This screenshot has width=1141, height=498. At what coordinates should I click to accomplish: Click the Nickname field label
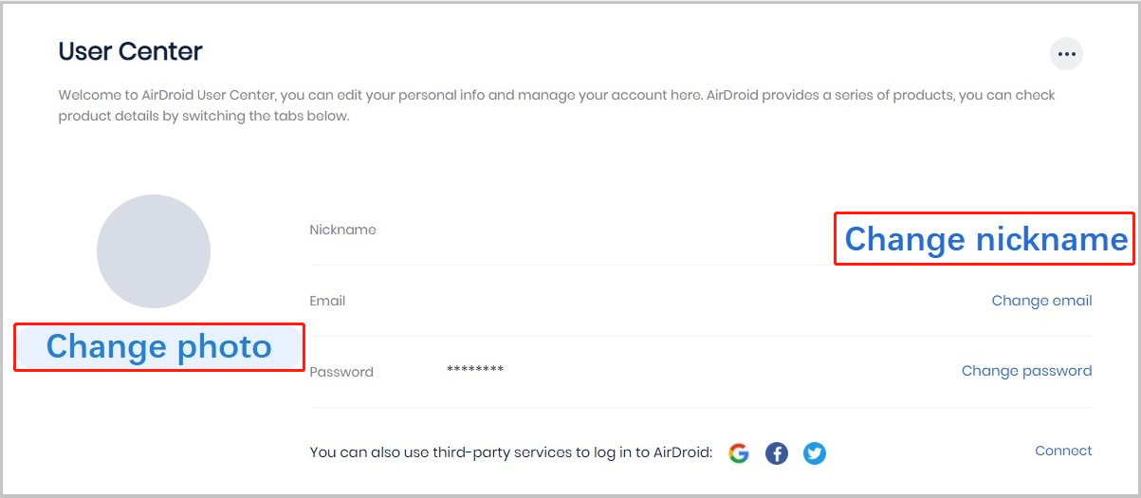pos(342,230)
